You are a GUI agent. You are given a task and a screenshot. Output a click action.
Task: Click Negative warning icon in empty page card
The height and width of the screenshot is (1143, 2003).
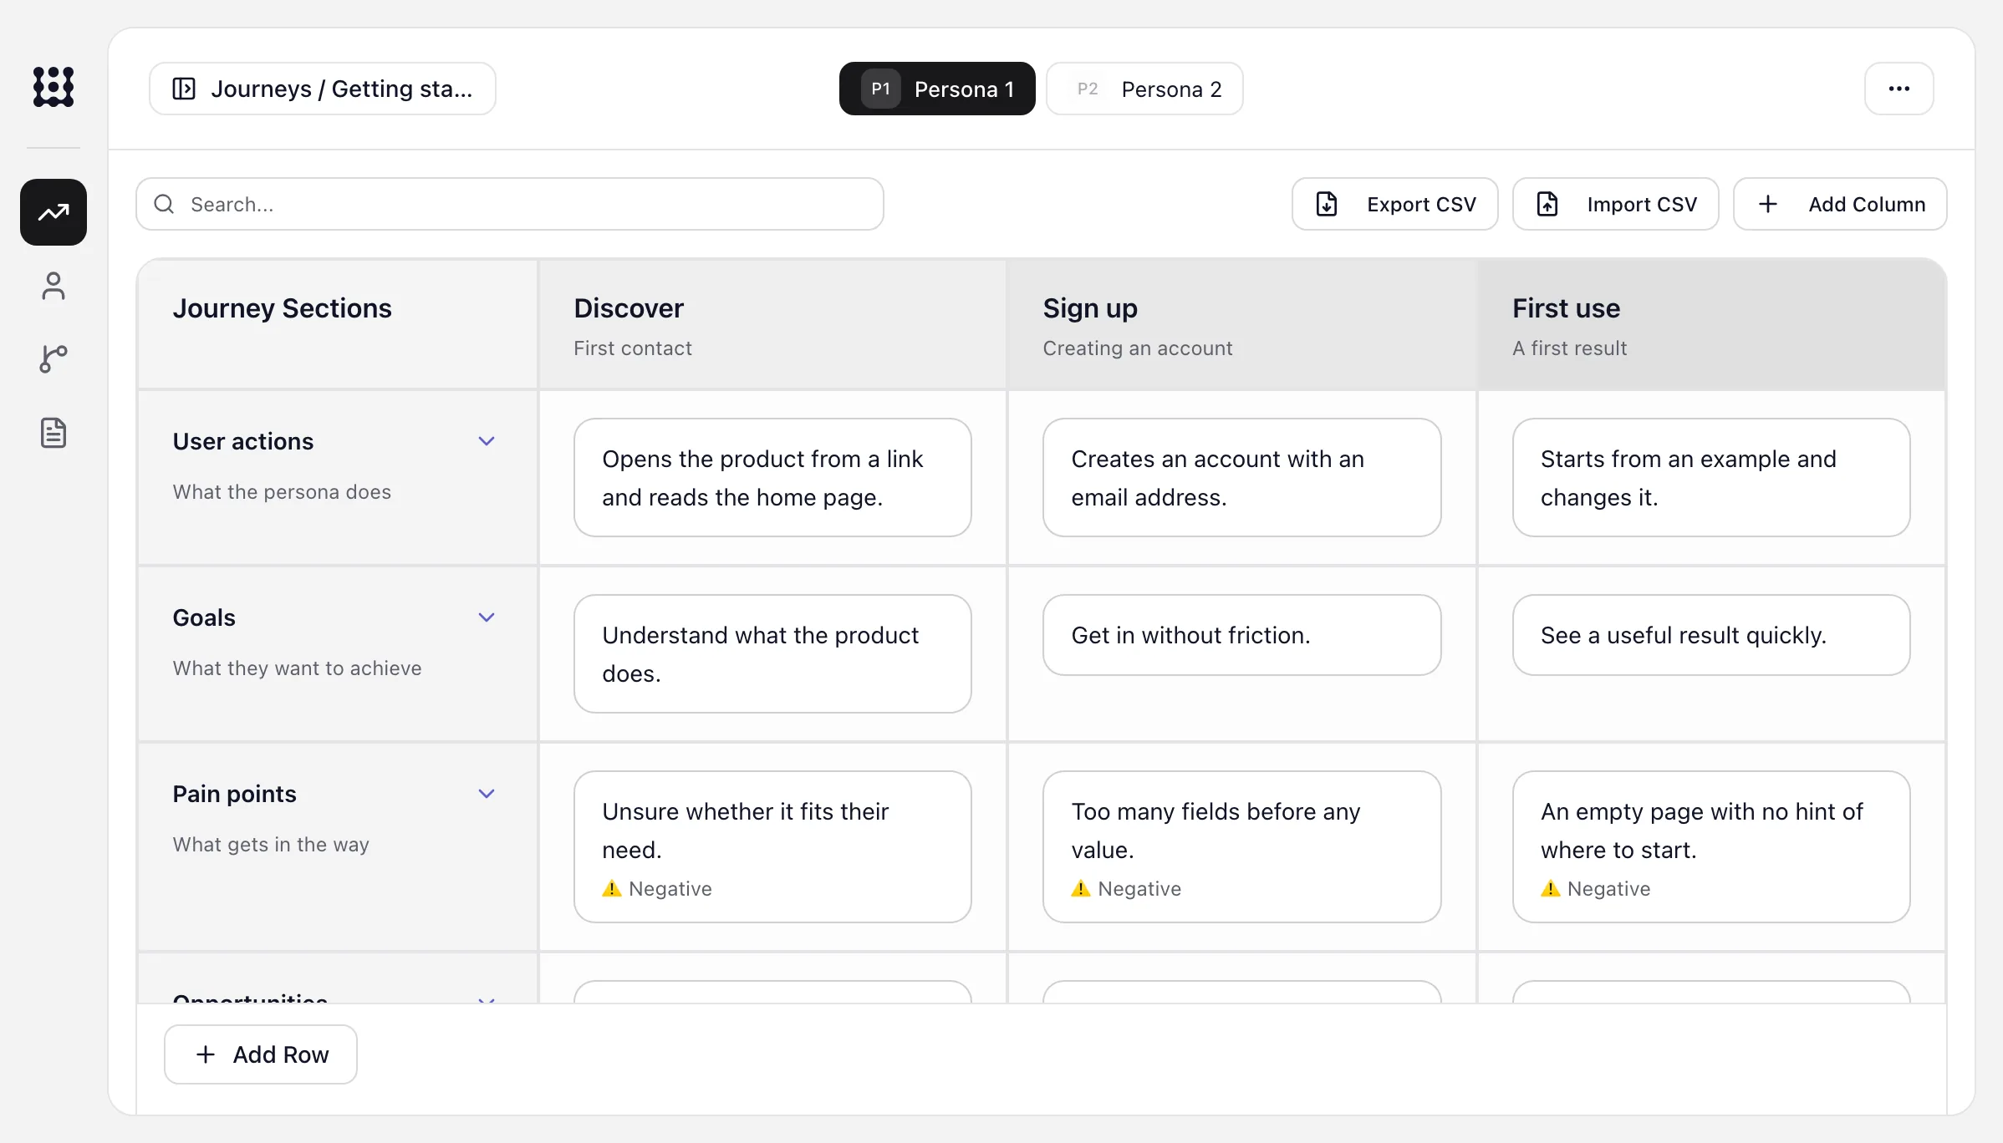coord(1551,889)
